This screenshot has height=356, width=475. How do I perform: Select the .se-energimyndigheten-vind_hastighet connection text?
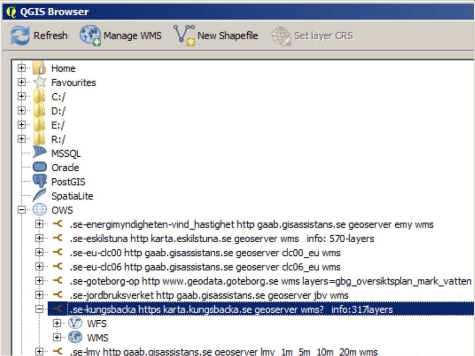[252, 224]
